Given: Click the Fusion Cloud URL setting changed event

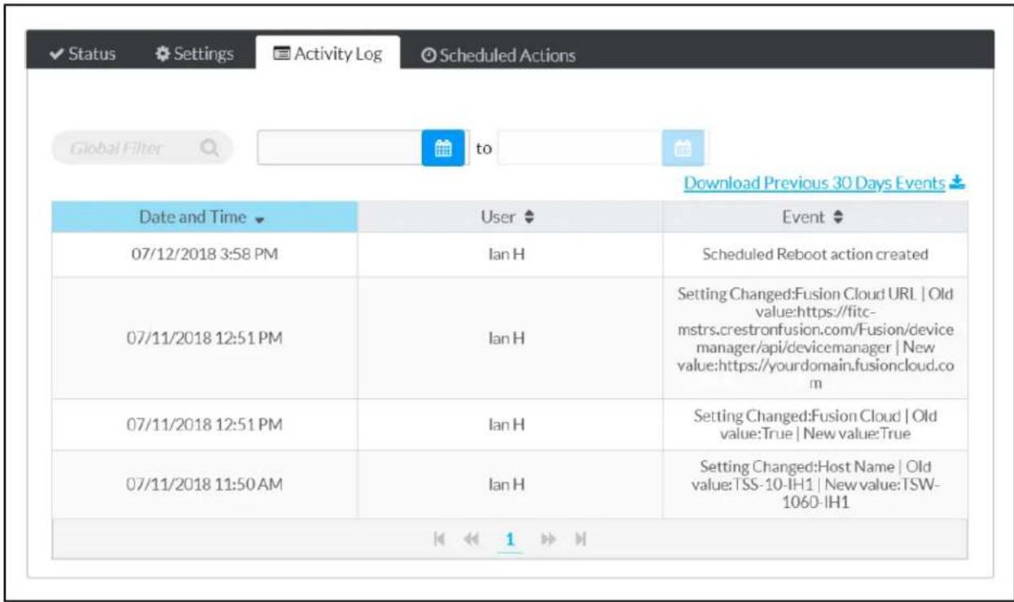Looking at the screenshot, I should pos(815,338).
